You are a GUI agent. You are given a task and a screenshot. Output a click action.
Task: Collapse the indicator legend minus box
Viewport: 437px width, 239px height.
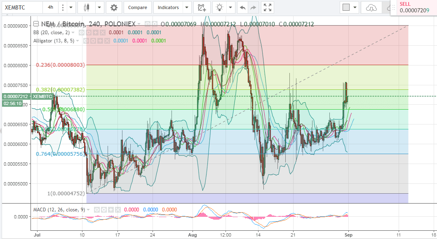pos(36,23)
